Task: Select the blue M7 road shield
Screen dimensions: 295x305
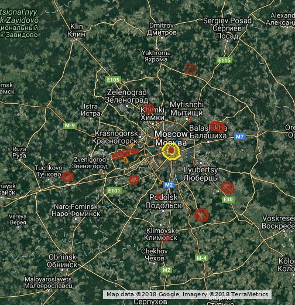Action: [239, 137]
